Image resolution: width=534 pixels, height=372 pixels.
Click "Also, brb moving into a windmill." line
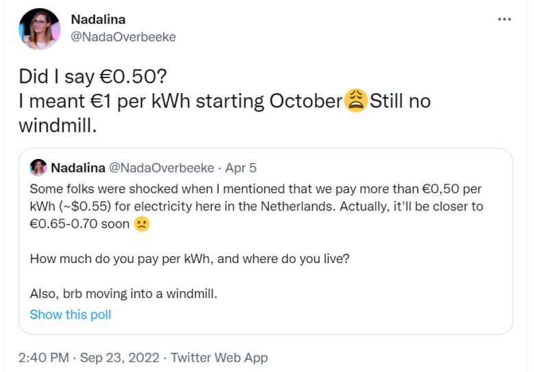coord(123,293)
